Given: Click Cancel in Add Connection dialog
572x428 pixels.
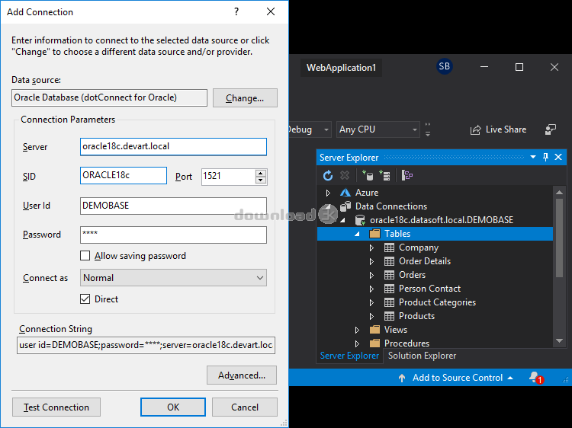Looking at the screenshot, I should (245, 407).
